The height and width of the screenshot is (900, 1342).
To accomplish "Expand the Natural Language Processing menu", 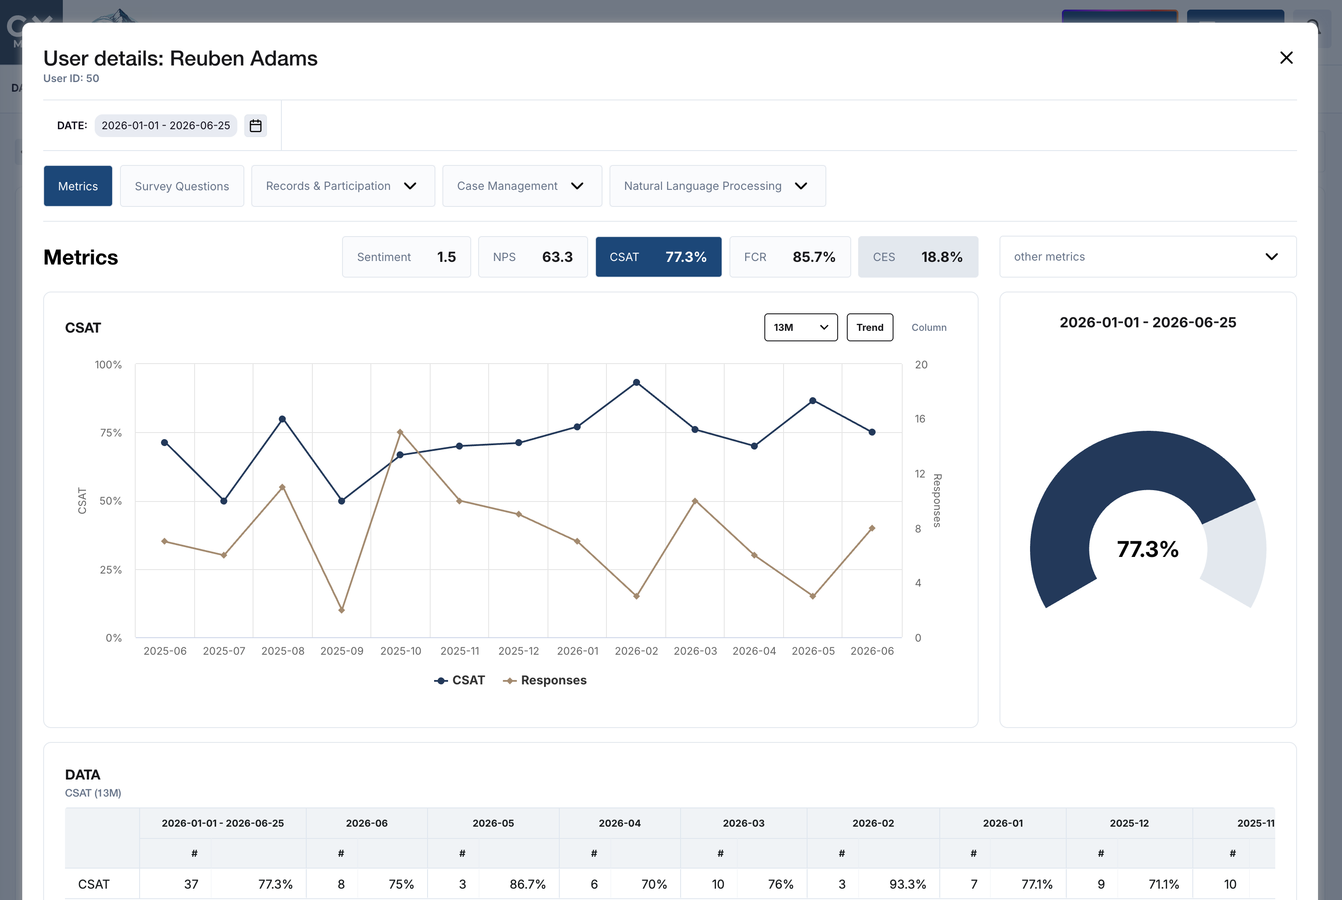I will [x=718, y=186].
